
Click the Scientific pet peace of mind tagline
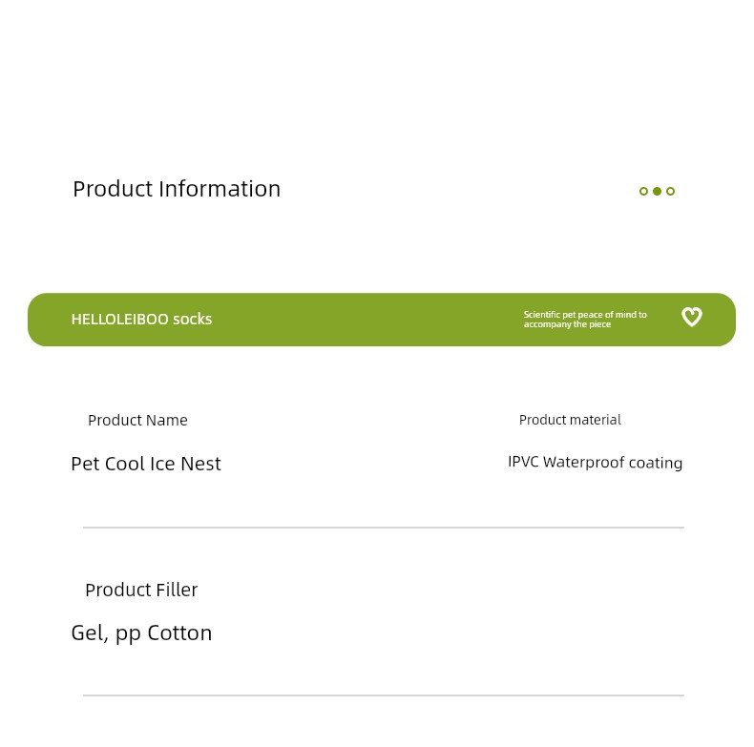coord(585,320)
